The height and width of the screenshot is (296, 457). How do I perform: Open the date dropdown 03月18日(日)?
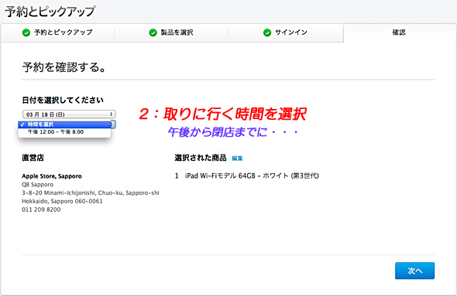click(69, 114)
